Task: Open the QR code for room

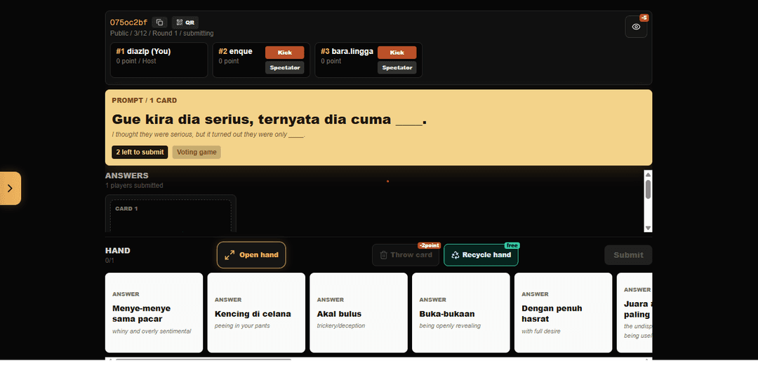Action: 185,22
